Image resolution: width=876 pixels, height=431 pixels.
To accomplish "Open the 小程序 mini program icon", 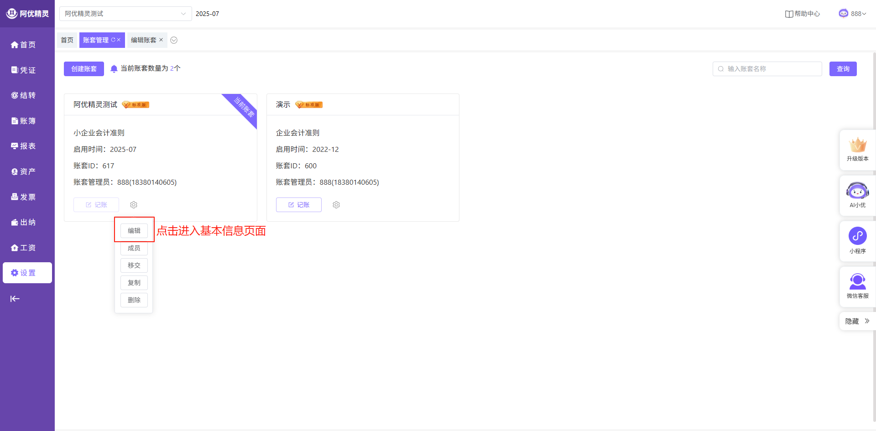I will coord(857,236).
